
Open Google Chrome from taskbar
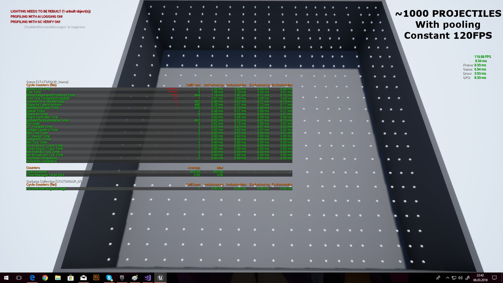(45, 278)
